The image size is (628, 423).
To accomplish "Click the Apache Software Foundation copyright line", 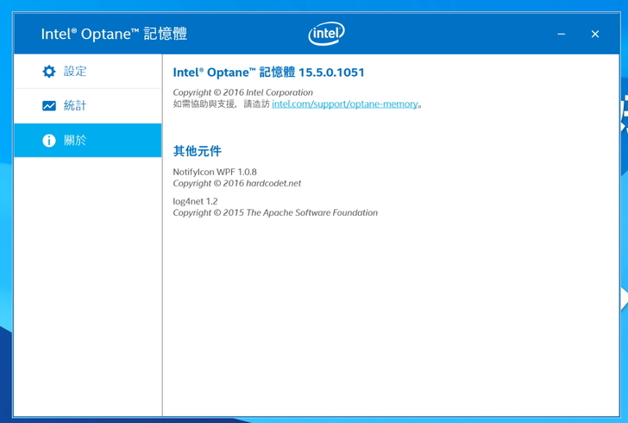I will pos(274,212).
